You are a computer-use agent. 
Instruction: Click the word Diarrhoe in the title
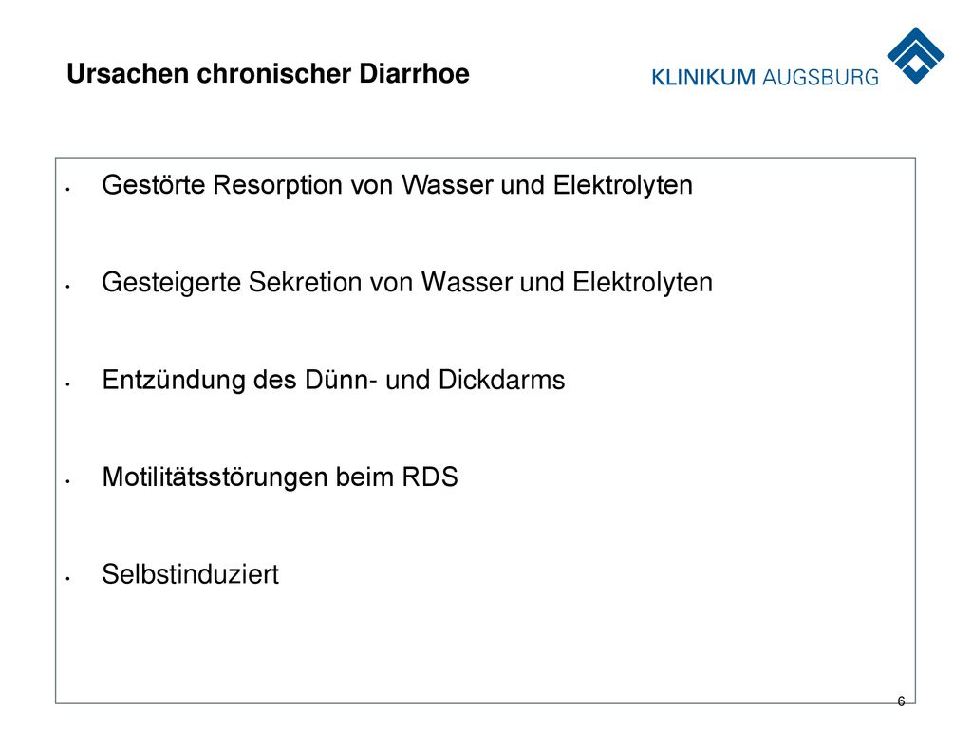[414, 74]
